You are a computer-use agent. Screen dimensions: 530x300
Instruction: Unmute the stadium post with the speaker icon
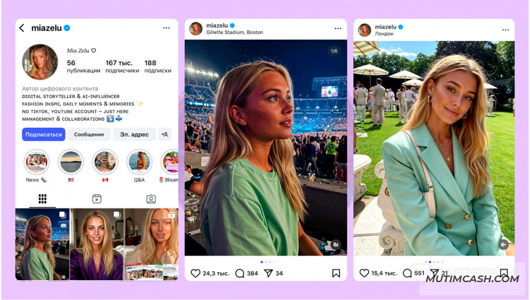click(x=335, y=244)
